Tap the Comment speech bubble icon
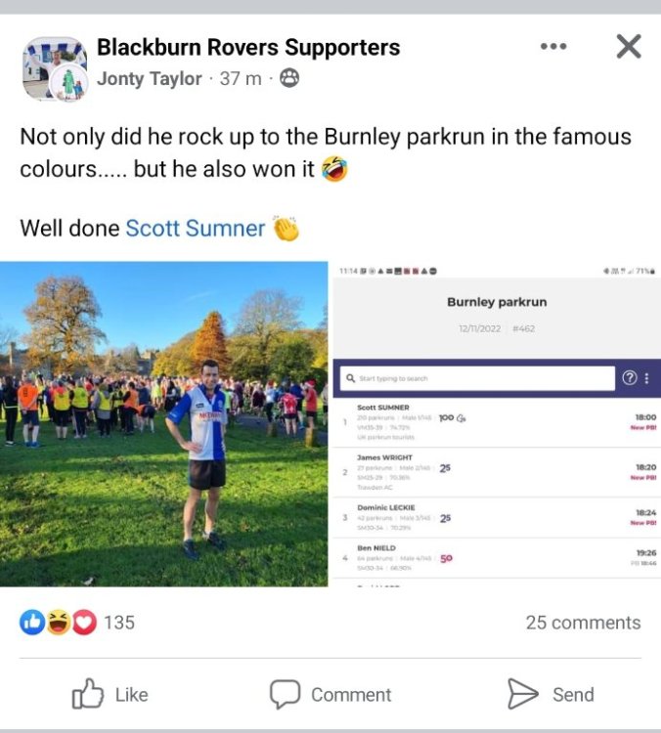Image resolution: width=661 pixels, height=733 pixels. pos(285,694)
